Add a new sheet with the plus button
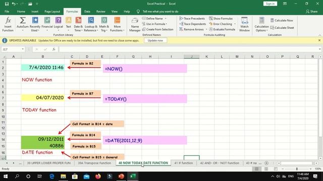 (266, 163)
